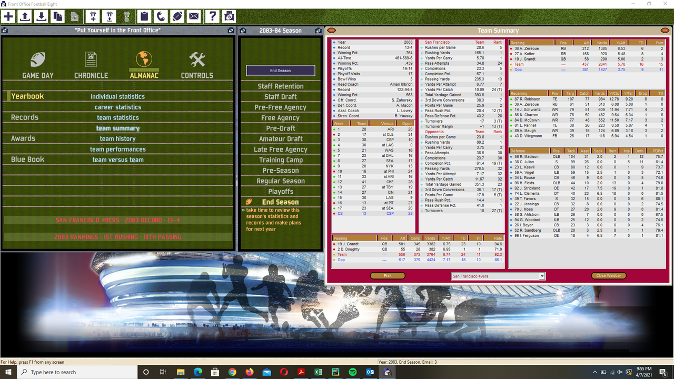The height and width of the screenshot is (379, 674).
Task: Open the Chronicle section
Action: (91, 65)
